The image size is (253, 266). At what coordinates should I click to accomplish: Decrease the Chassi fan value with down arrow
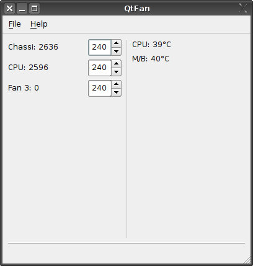coord(116,51)
